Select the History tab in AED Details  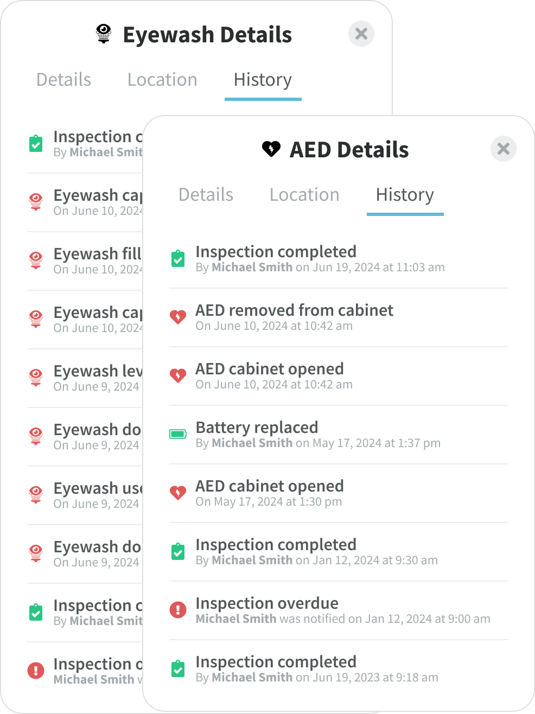point(405,195)
